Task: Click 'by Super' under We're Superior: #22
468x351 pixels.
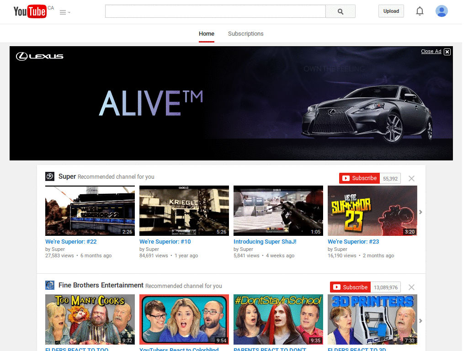Action: point(55,249)
